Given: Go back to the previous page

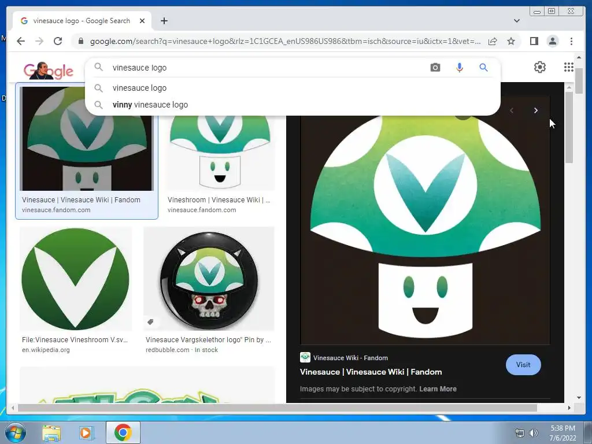Looking at the screenshot, I should click(x=21, y=41).
